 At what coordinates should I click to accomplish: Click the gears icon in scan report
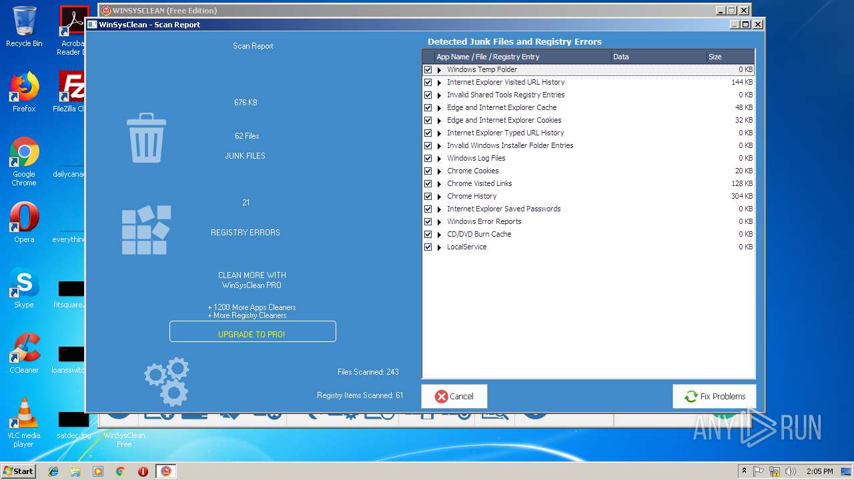pyautogui.click(x=167, y=381)
